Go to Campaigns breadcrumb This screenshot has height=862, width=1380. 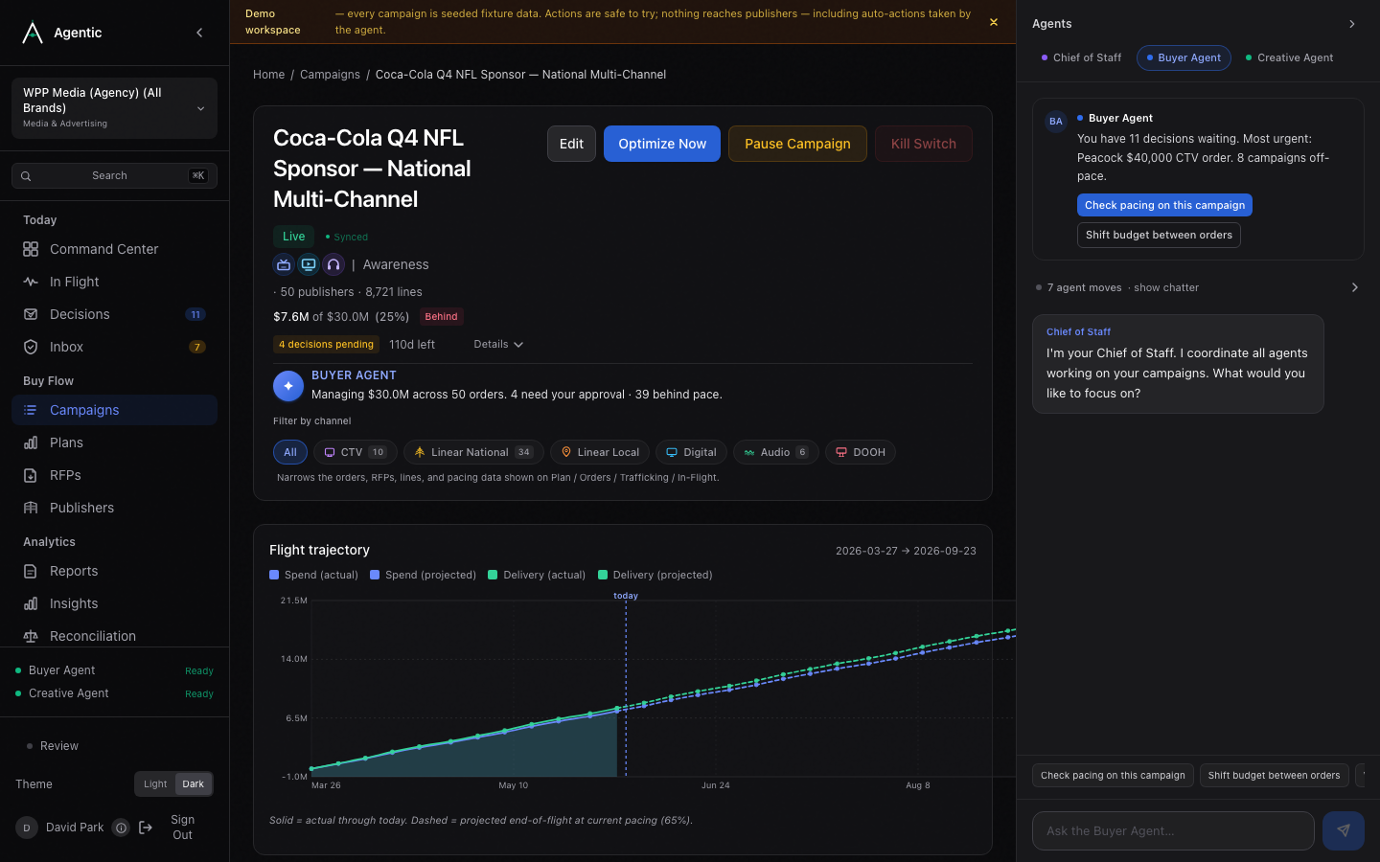pyautogui.click(x=330, y=75)
